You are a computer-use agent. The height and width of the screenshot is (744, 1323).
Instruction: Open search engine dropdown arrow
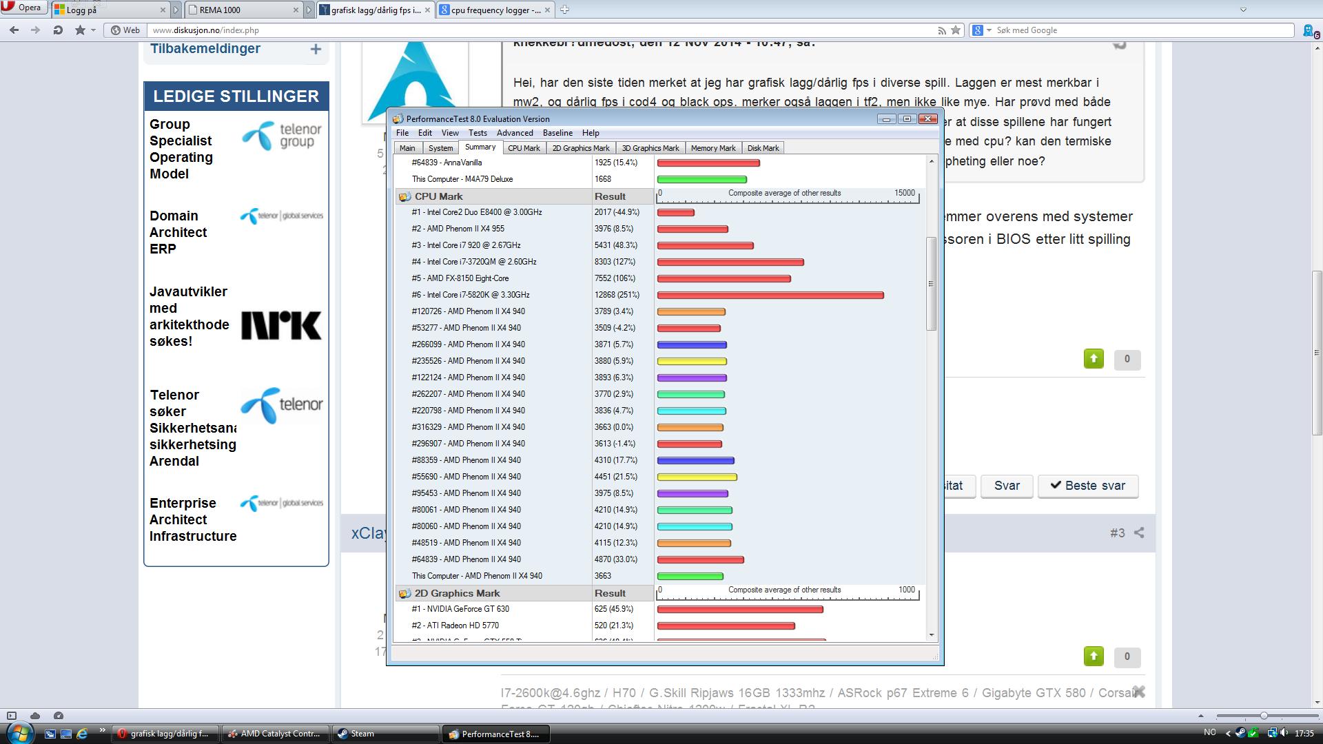(989, 30)
